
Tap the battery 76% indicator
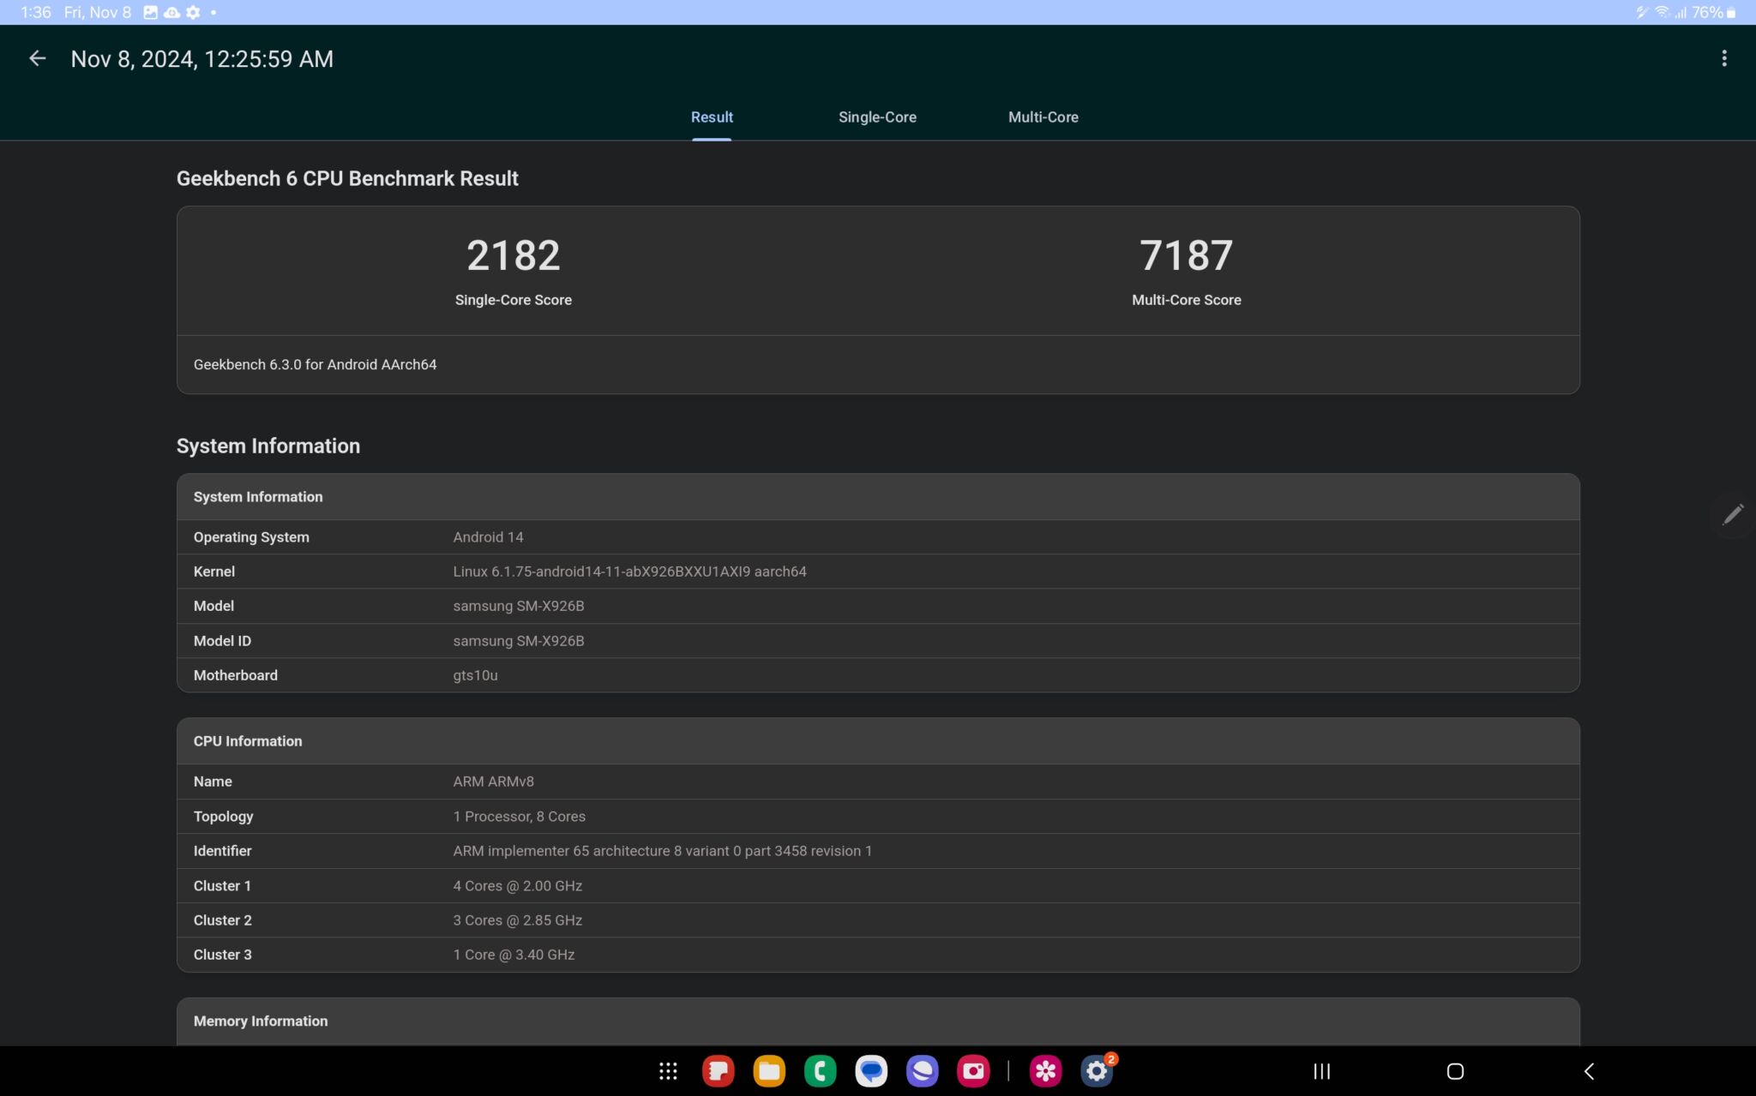[x=1714, y=12]
